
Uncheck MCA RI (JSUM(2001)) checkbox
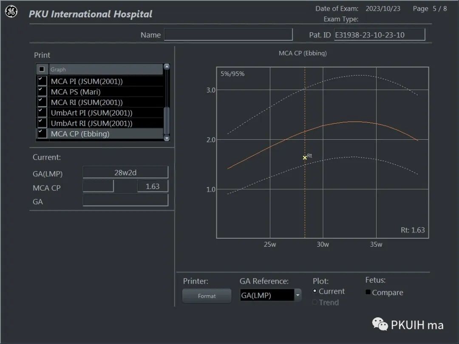click(x=42, y=102)
